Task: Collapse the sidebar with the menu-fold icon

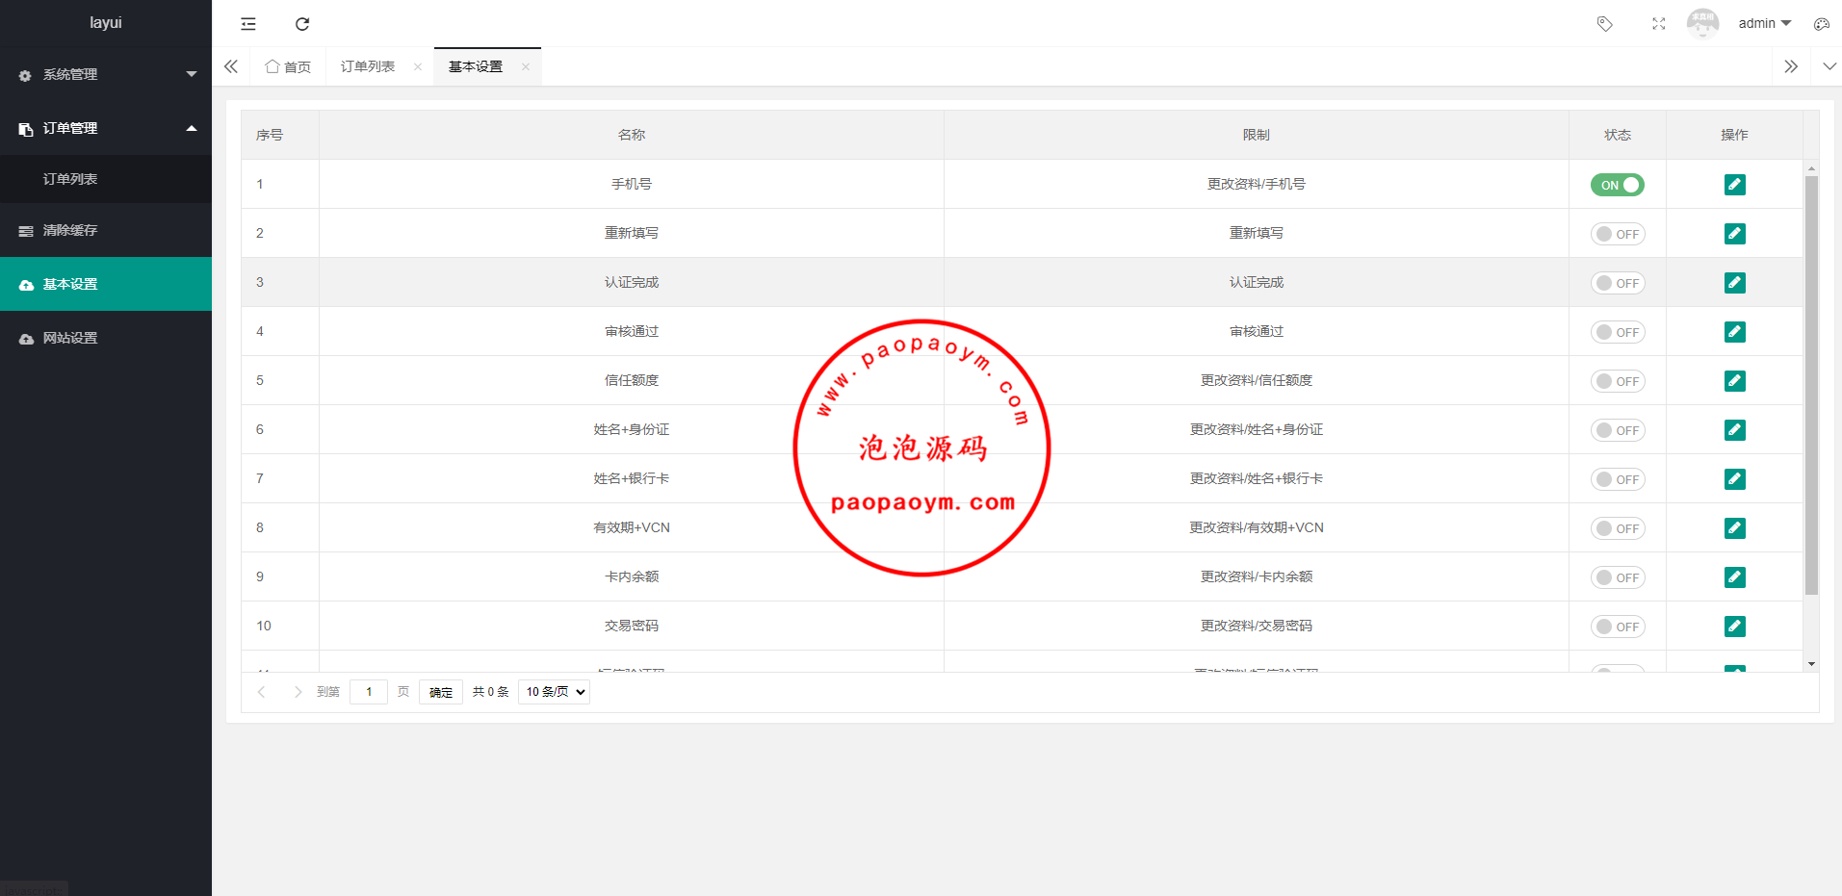Action: click(x=248, y=24)
